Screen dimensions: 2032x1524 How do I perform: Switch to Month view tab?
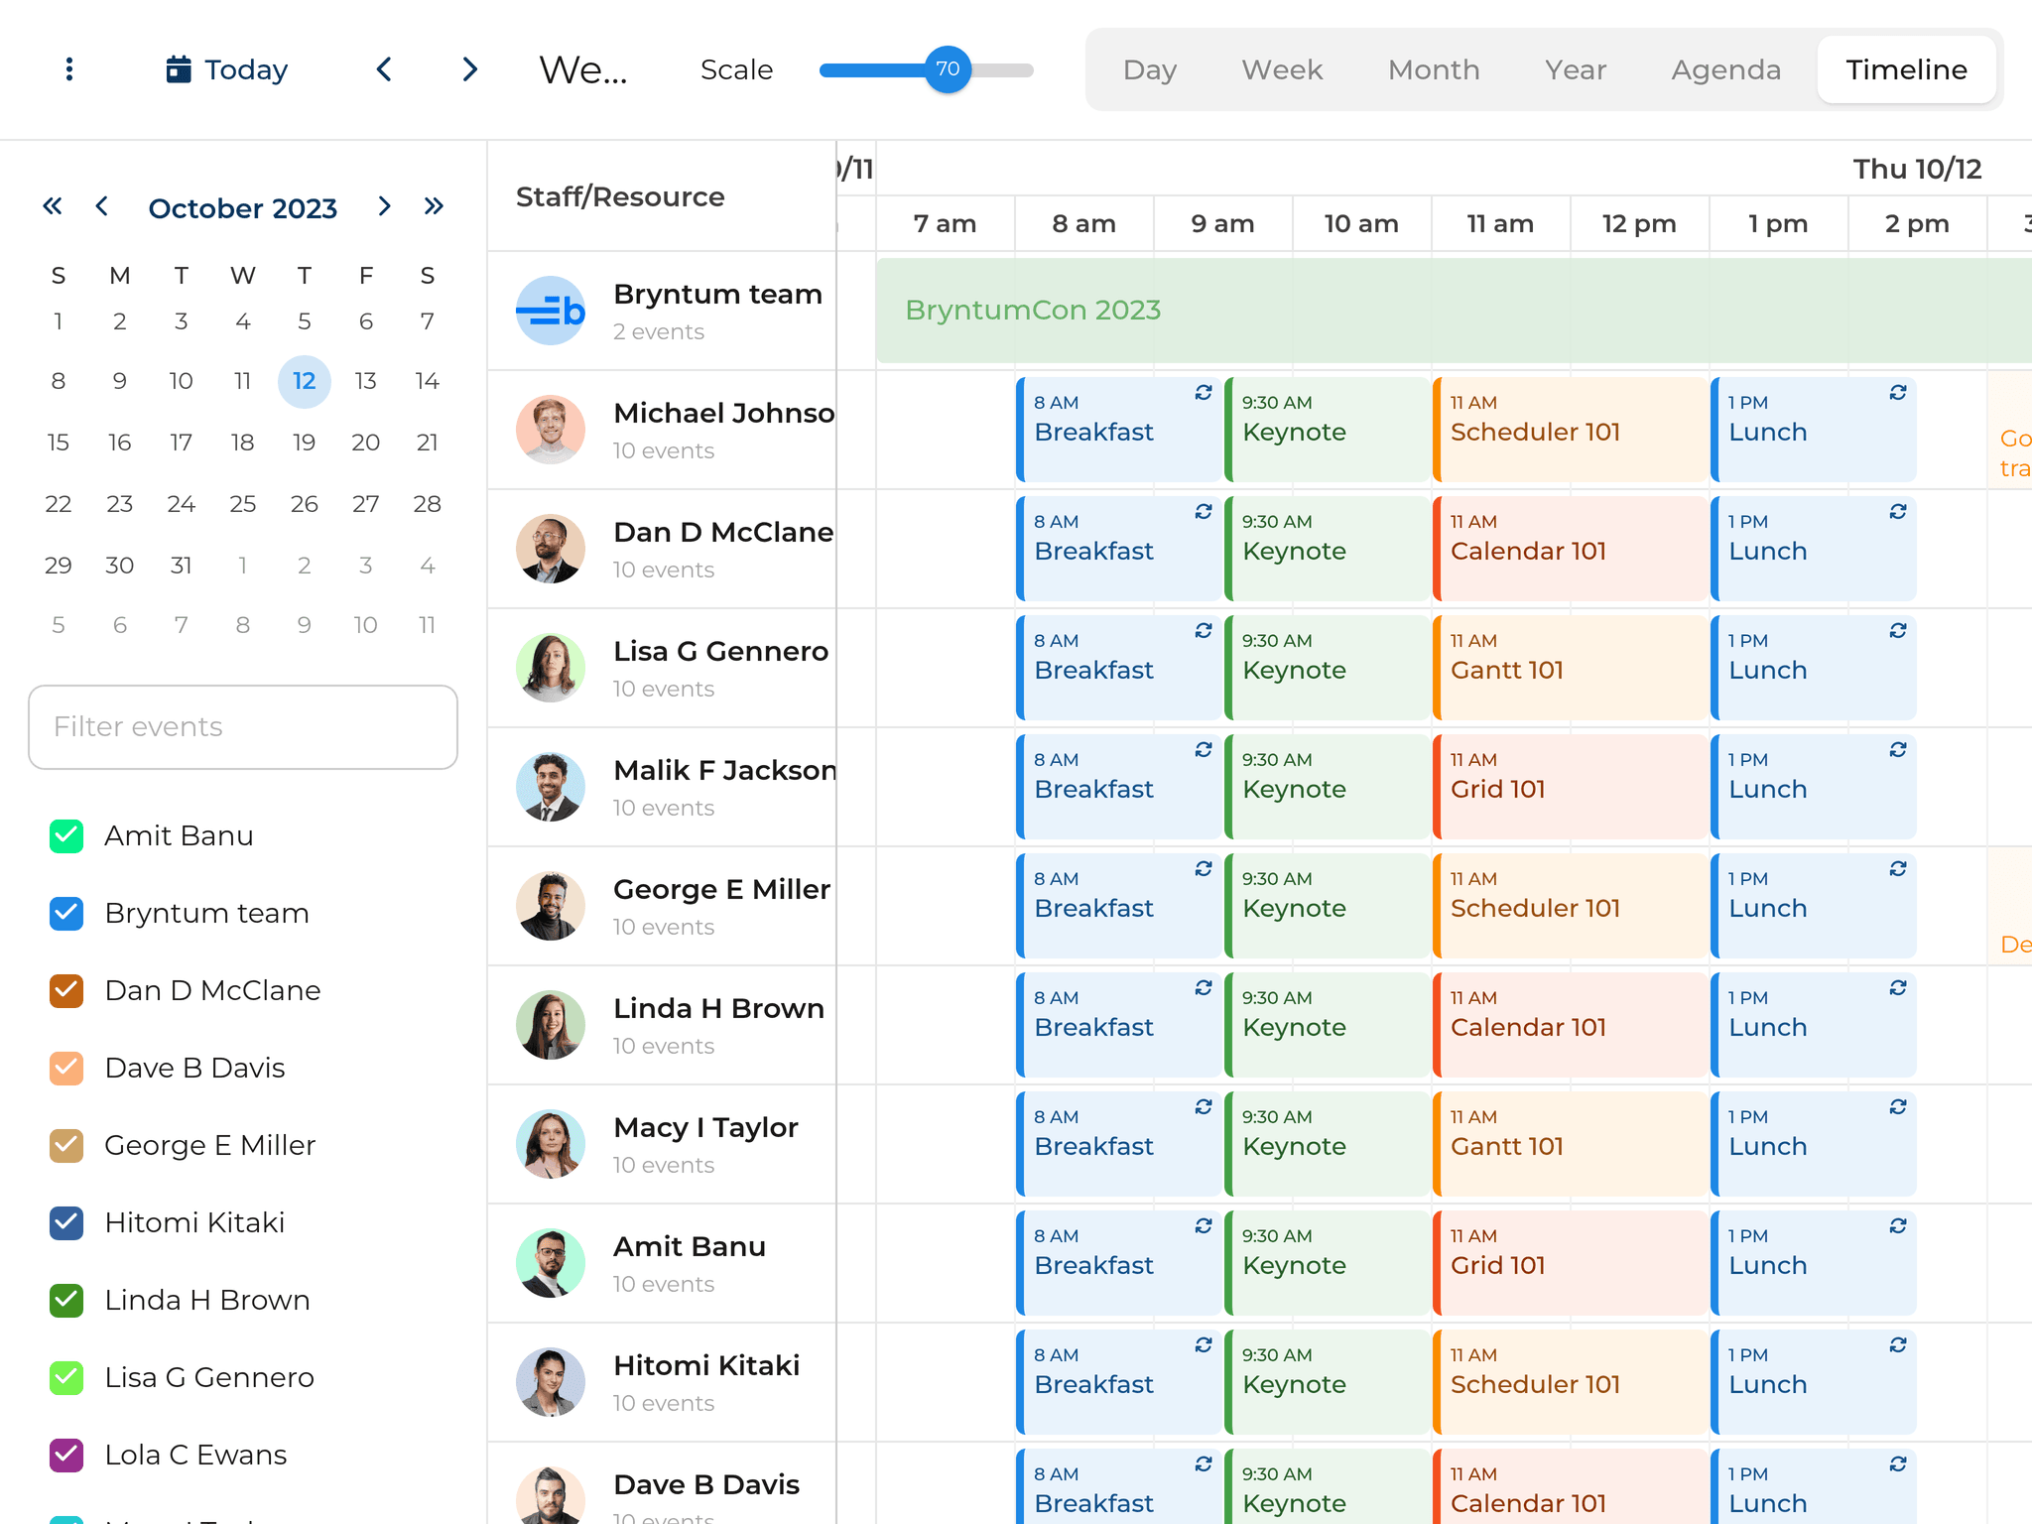click(1434, 69)
